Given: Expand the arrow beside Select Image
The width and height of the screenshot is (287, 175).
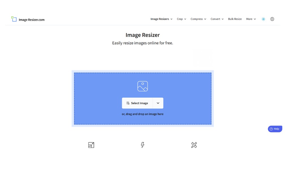Looking at the screenshot, I should pos(158,103).
